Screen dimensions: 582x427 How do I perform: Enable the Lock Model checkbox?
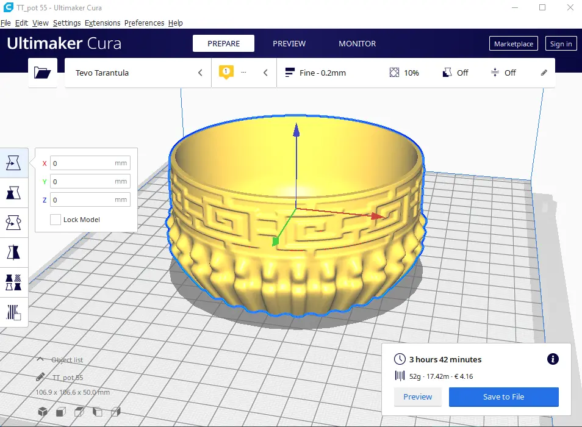[56, 220]
